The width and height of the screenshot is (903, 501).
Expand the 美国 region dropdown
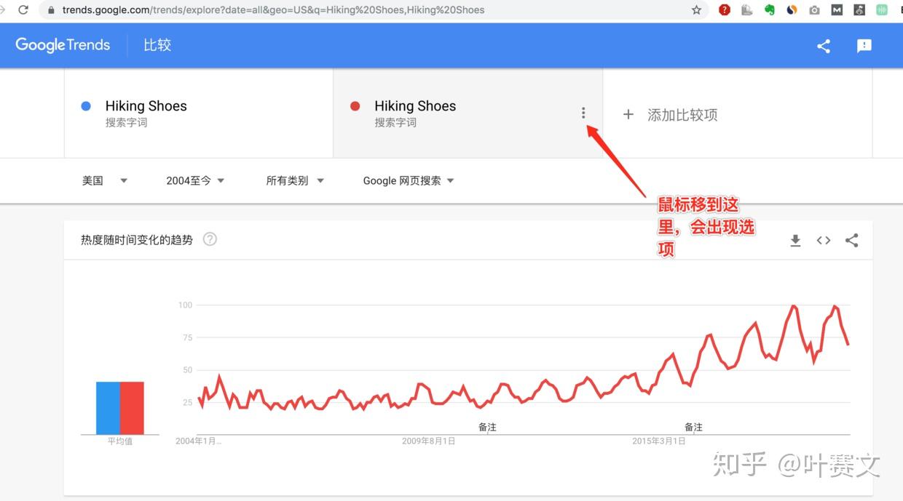coord(105,181)
